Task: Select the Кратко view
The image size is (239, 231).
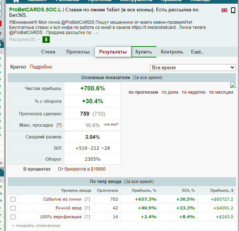Action: pos(18,67)
